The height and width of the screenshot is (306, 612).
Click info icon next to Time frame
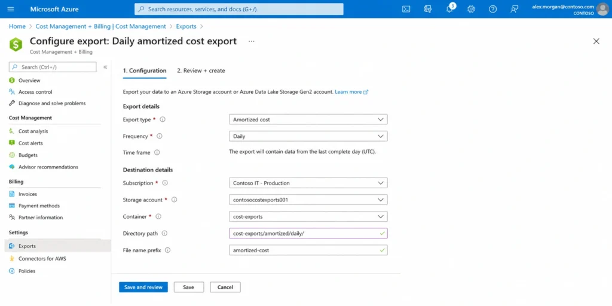pos(157,152)
